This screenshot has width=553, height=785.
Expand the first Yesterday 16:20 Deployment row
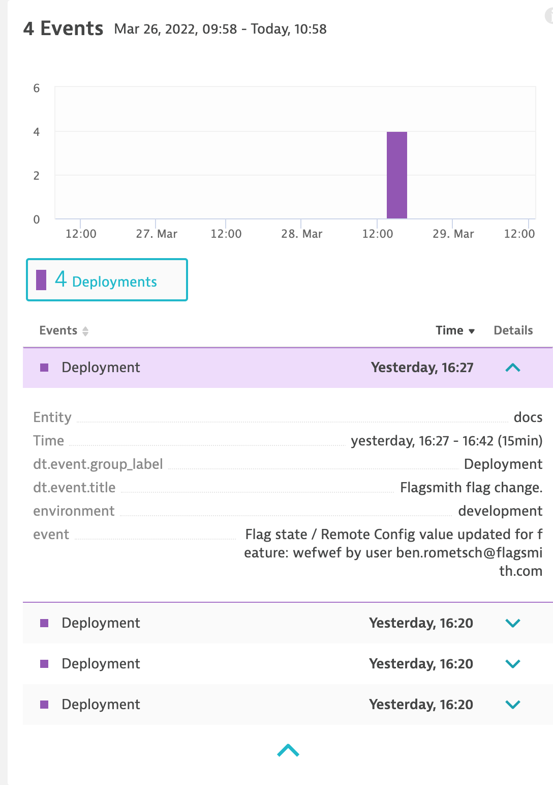pyautogui.click(x=513, y=623)
